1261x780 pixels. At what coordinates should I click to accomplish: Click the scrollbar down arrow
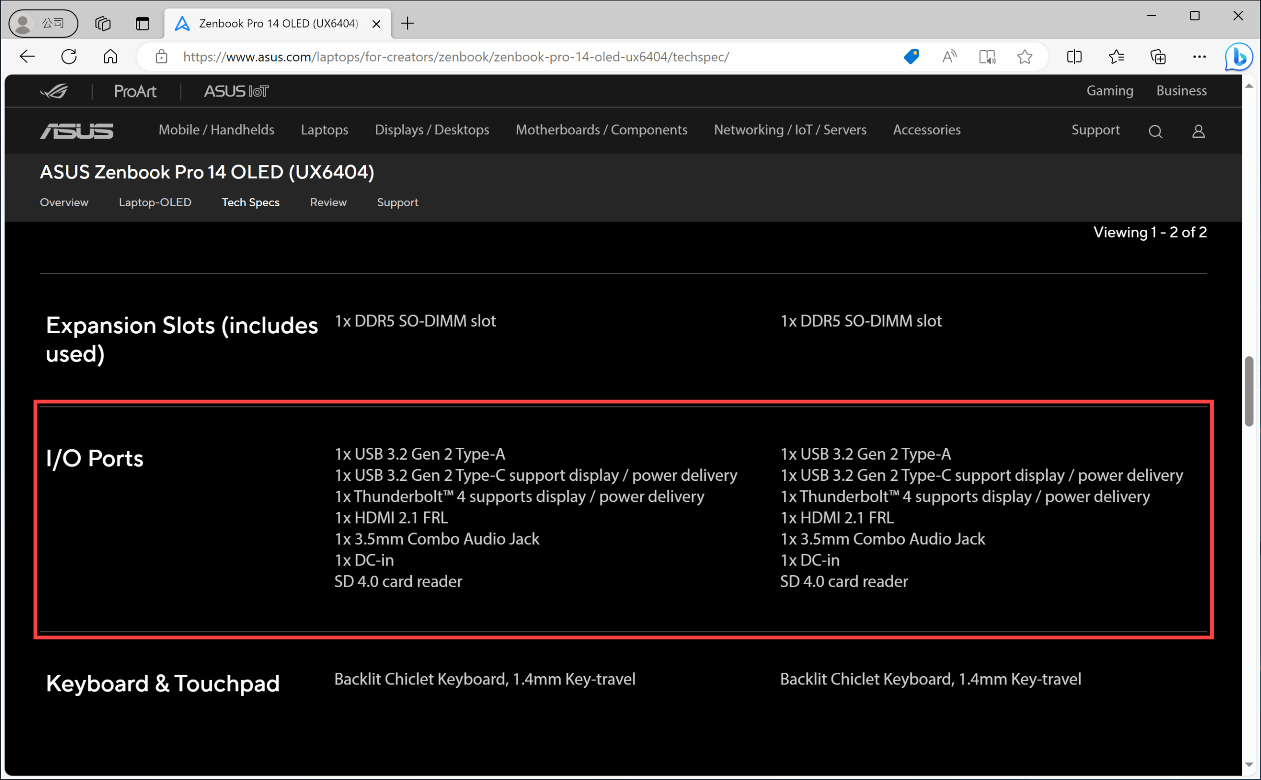click(x=1249, y=765)
